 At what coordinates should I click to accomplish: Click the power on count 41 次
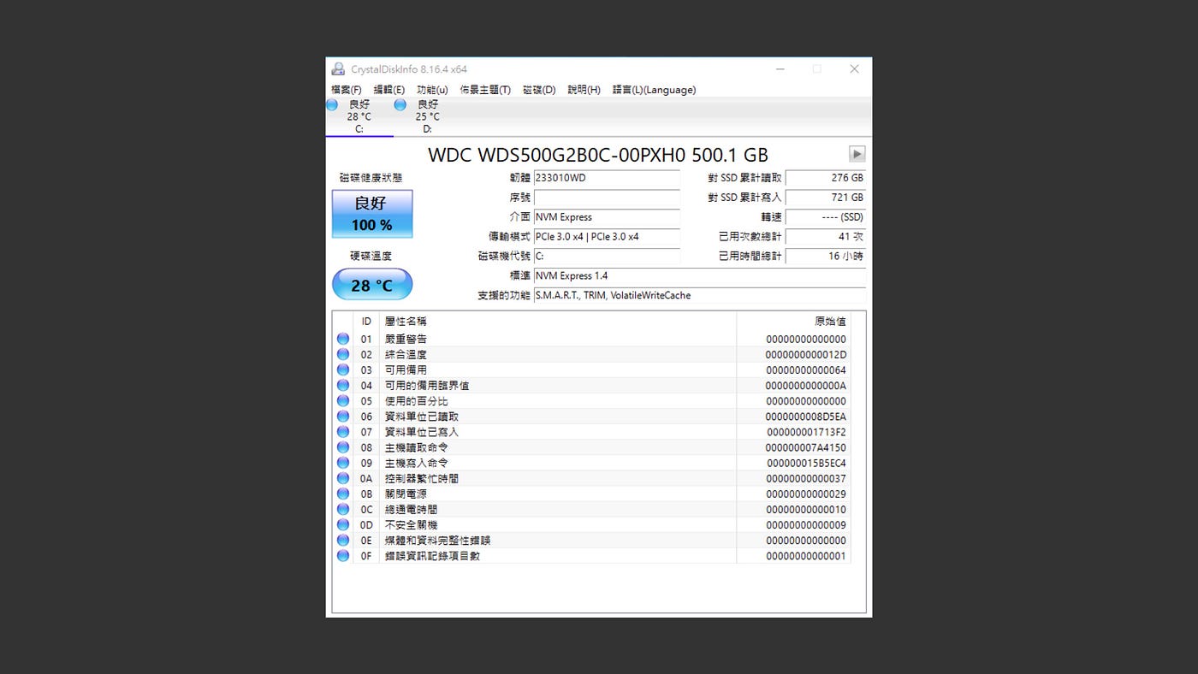(826, 237)
